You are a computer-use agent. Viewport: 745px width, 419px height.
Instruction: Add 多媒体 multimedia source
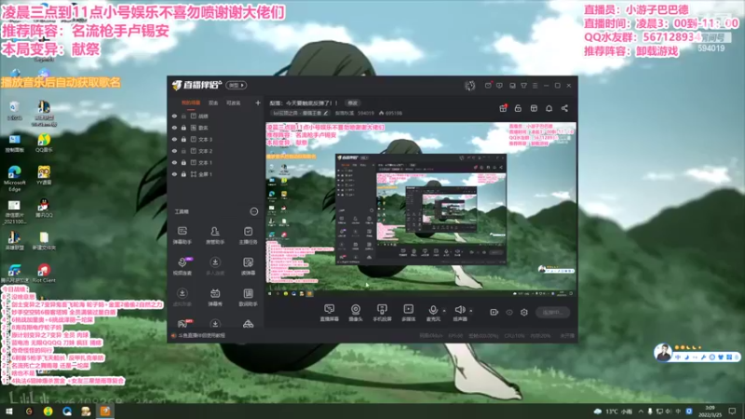(408, 313)
